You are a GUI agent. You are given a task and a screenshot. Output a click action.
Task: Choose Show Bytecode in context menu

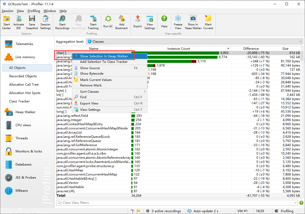110,74
